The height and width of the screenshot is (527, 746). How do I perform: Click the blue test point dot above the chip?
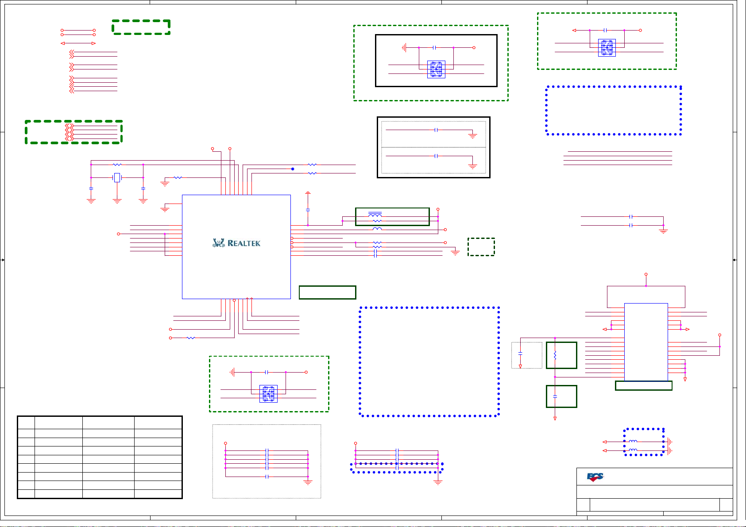(293, 169)
